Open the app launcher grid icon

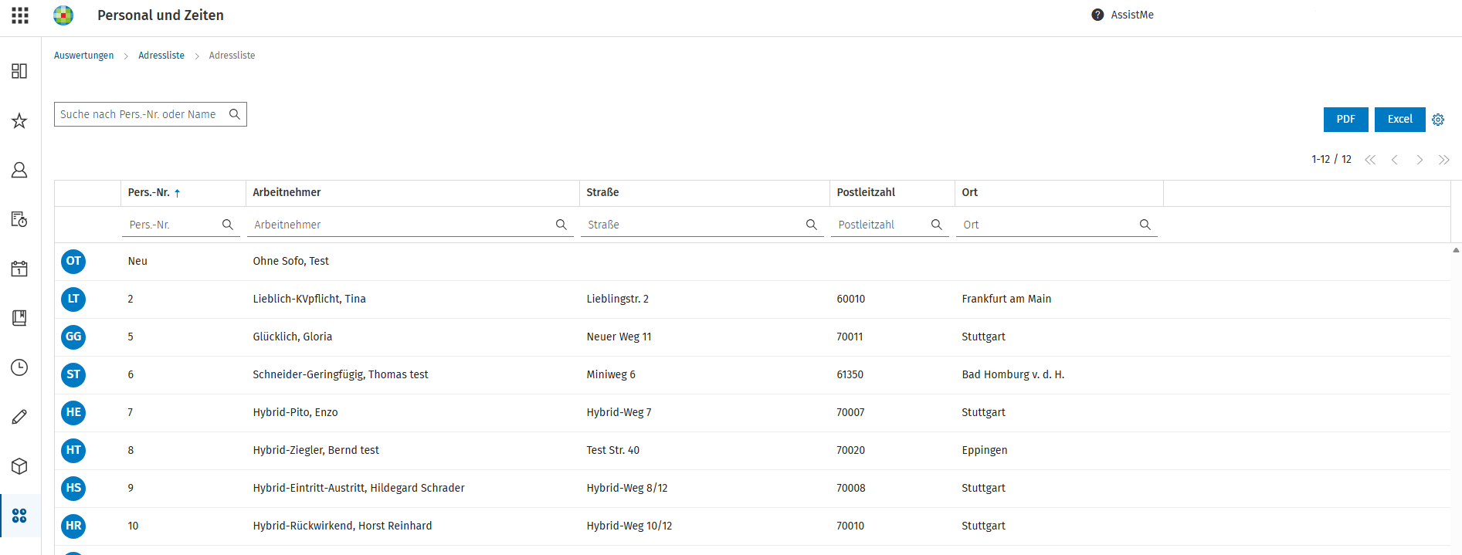click(x=20, y=15)
